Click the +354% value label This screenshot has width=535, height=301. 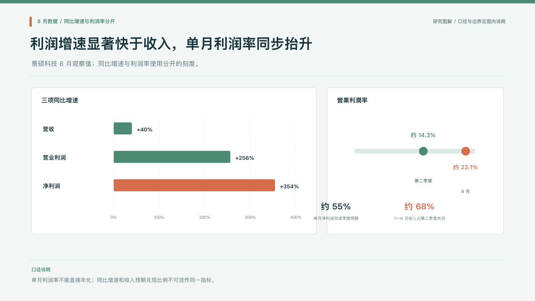[x=289, y=187]
